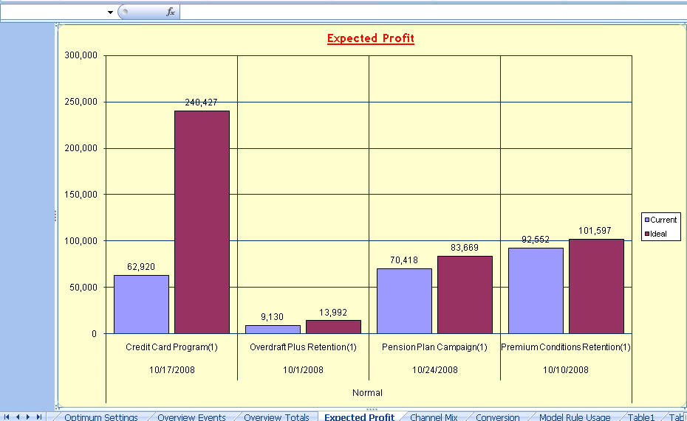Switch to the Conversion tab

tap(497, 417)
